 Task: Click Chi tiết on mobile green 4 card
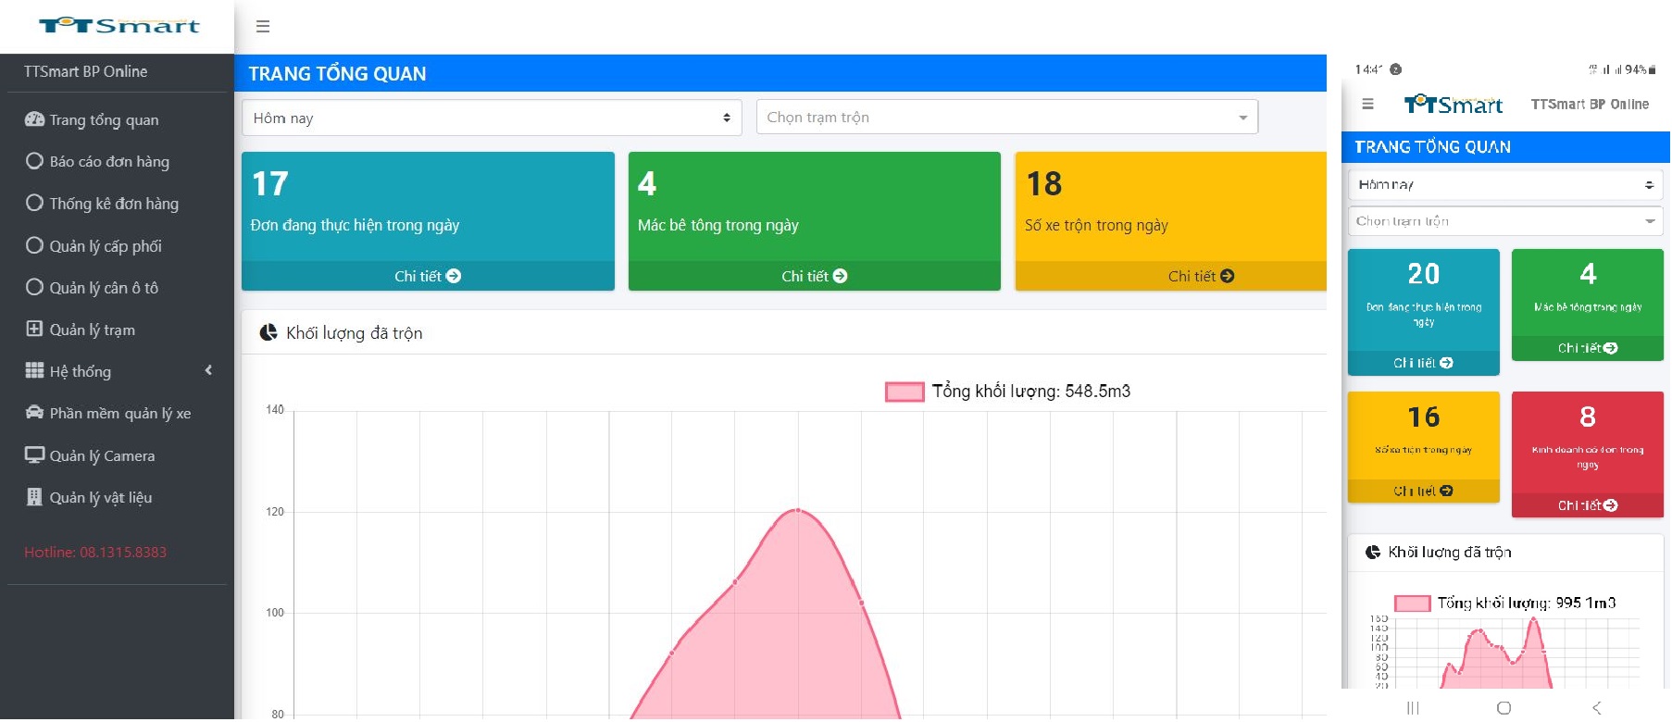1587,348
